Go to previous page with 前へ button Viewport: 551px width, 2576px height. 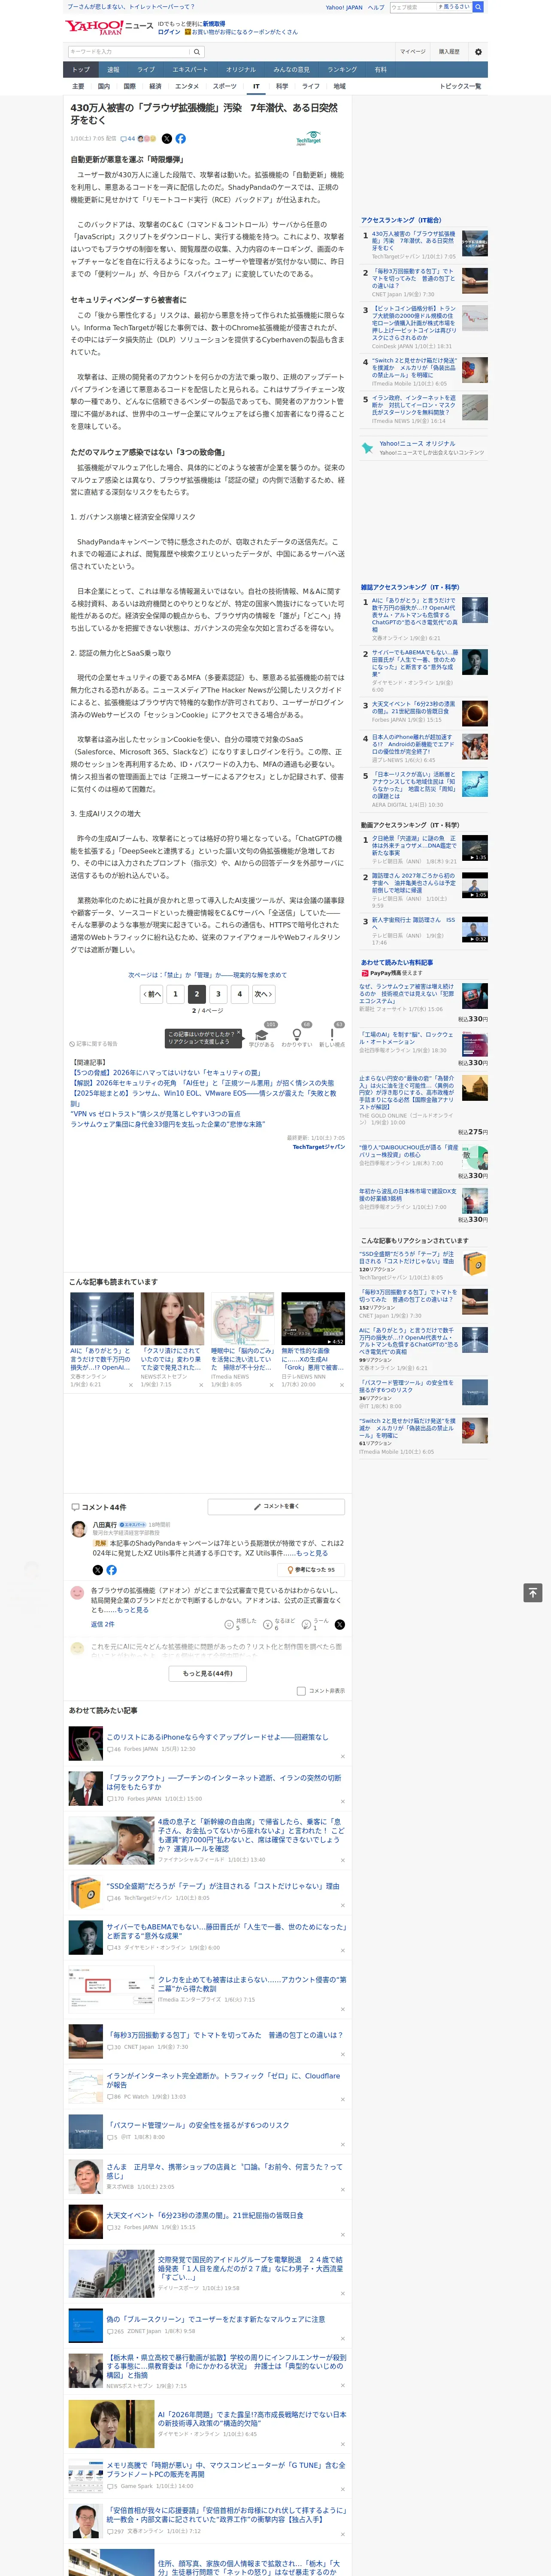152,994
